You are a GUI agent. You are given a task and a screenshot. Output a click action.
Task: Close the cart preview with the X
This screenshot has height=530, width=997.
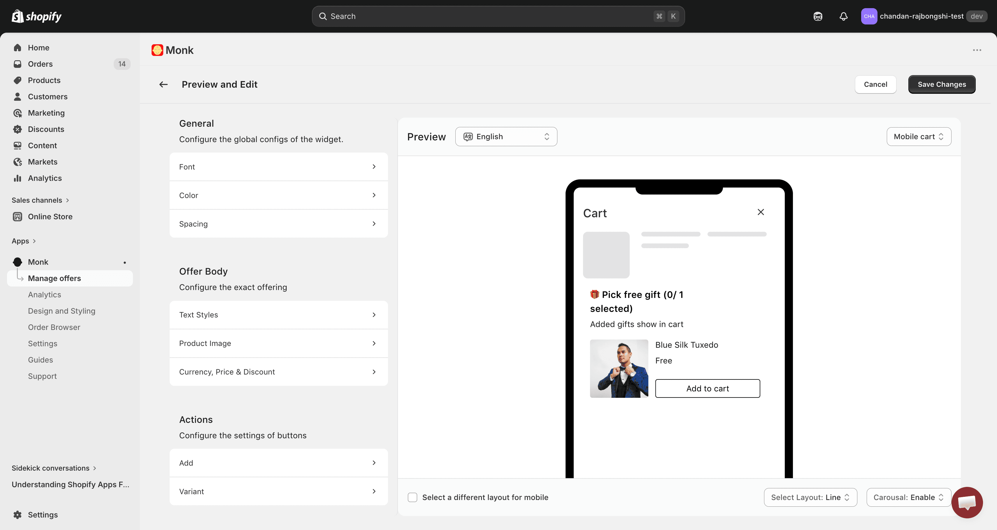[x=761, y=212]
